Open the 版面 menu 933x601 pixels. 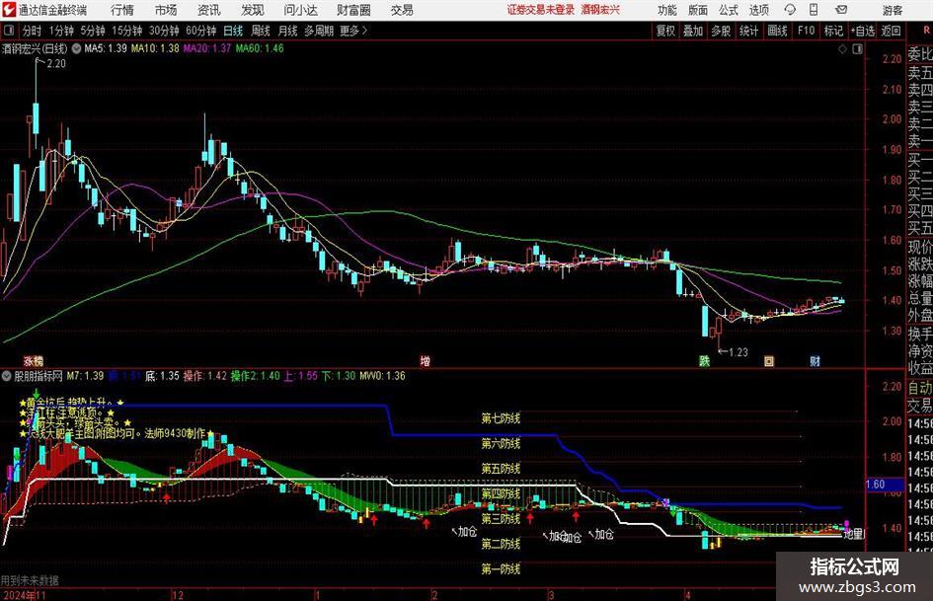(x=698, y=10)
